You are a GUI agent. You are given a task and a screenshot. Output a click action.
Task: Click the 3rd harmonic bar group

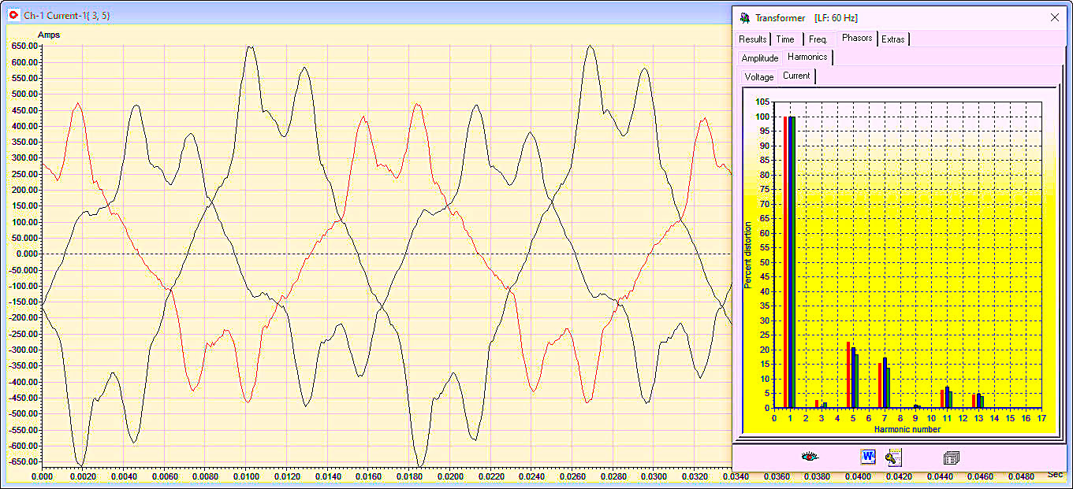tap(822, 404)
